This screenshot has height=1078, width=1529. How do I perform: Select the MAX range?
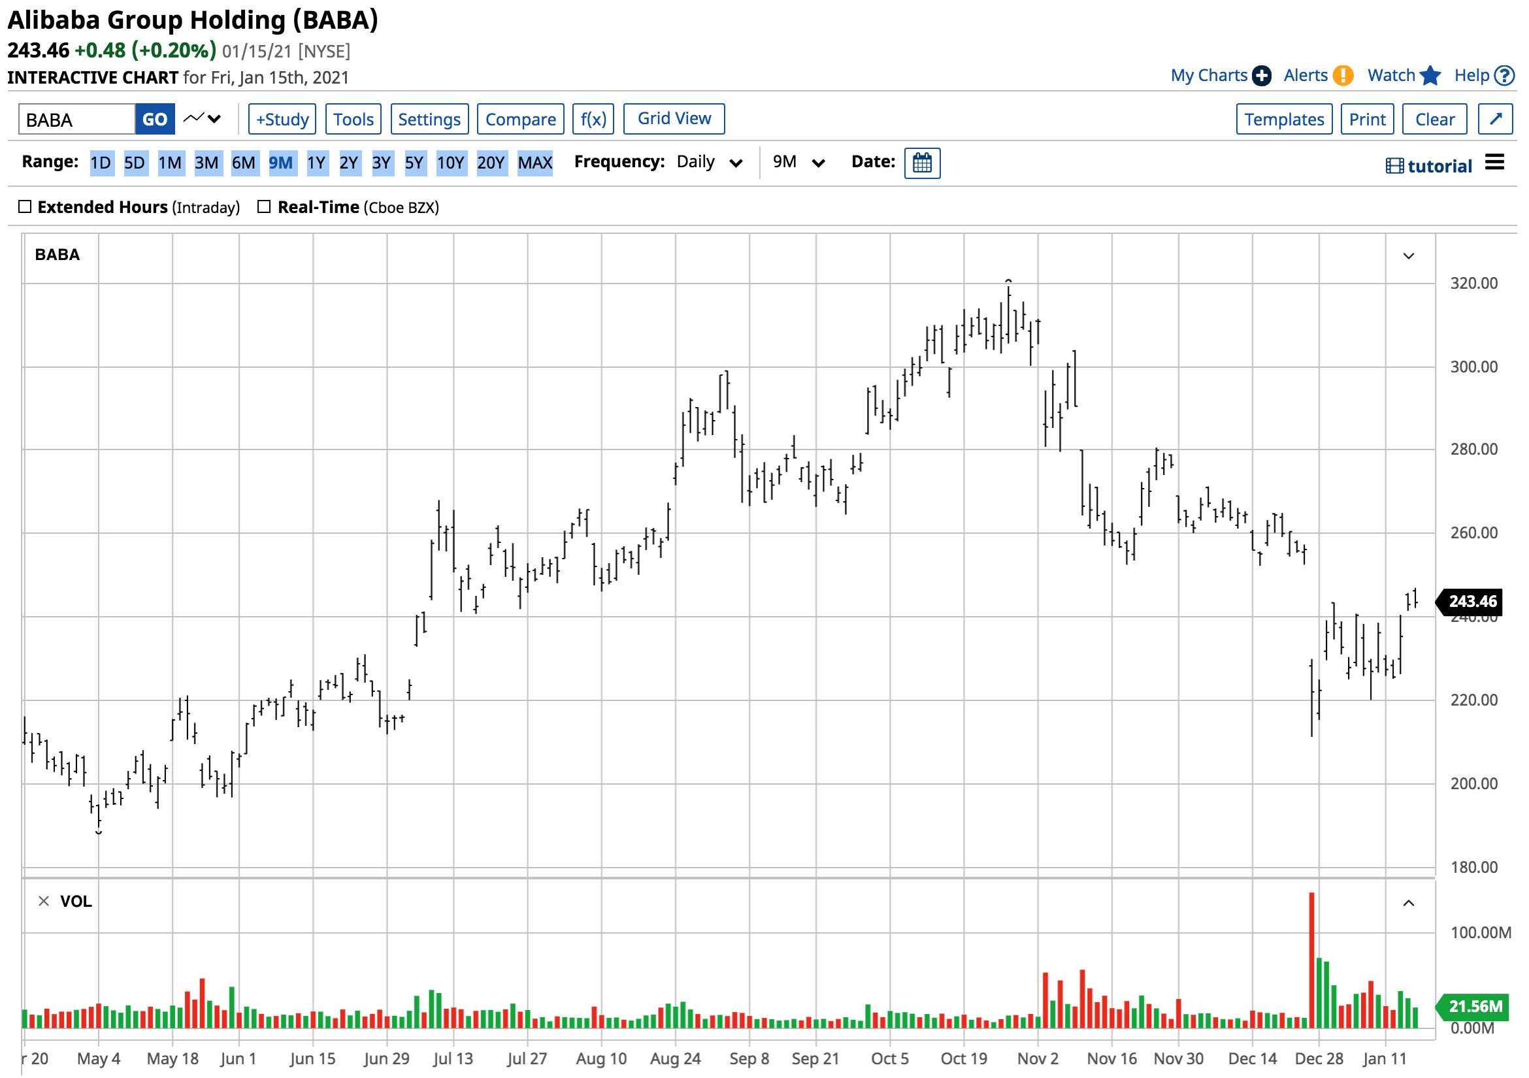[535, 163]
